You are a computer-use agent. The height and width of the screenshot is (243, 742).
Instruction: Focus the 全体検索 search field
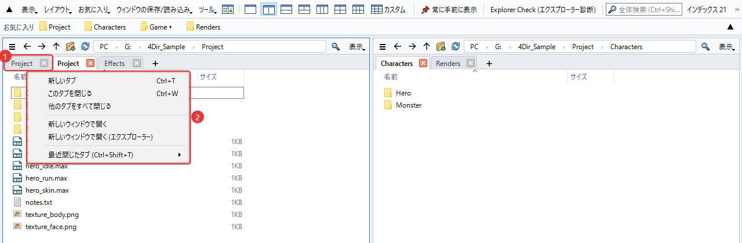[x=643, y=10]
